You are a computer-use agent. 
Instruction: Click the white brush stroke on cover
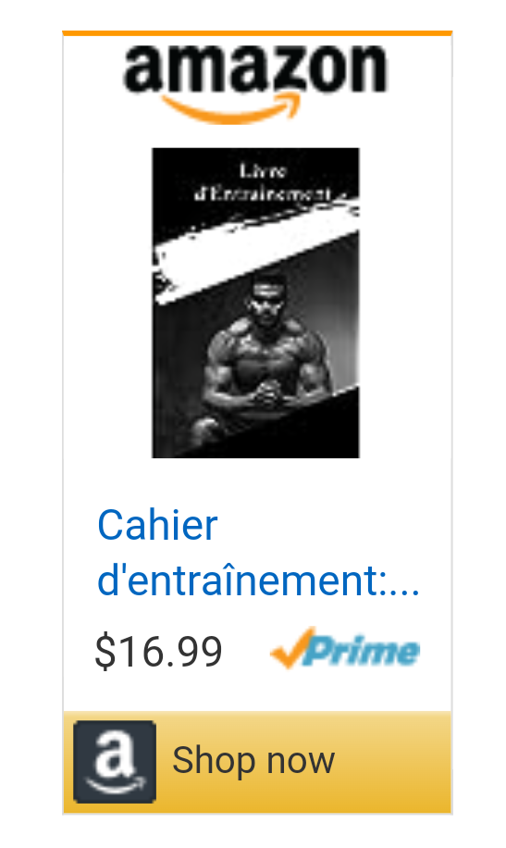coord(257,249)
